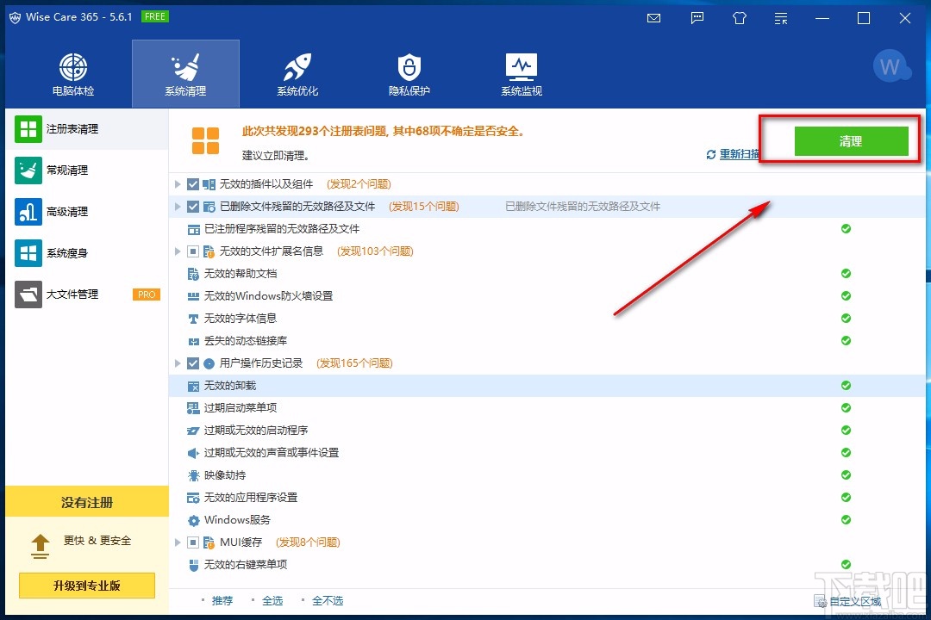The width and height of the screenshot is (931, 620).
Task: Click green check status for 无效的字体信息
Action: 847,318
